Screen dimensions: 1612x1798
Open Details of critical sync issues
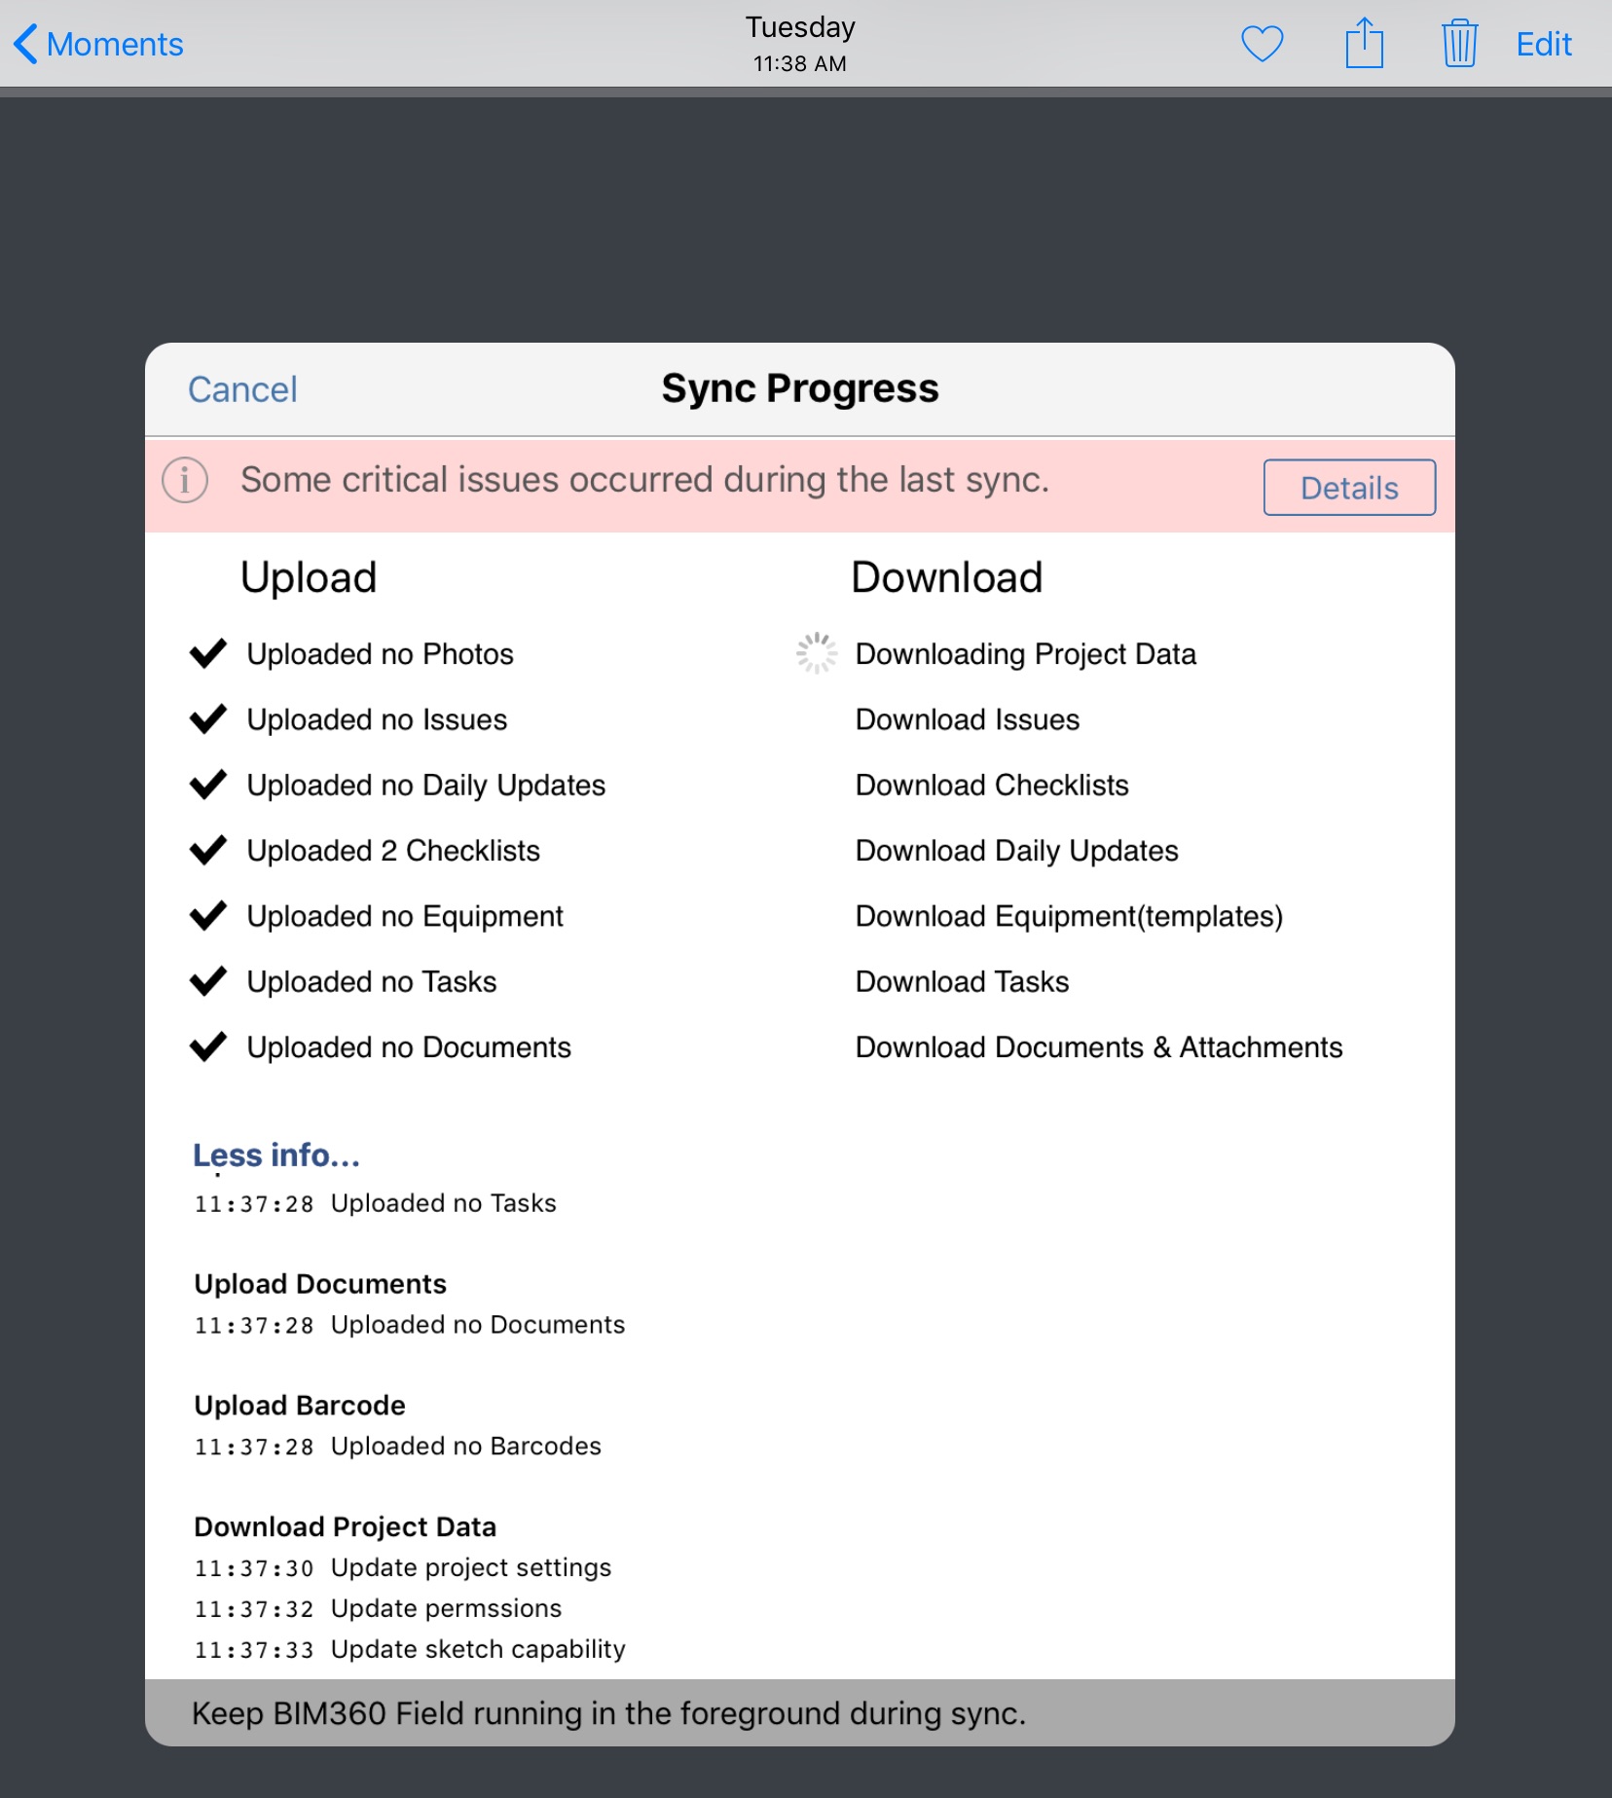tap(1348, 488)
